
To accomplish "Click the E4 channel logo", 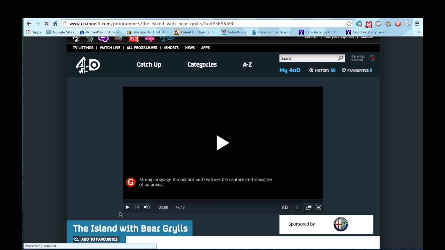I will point(103,38).
